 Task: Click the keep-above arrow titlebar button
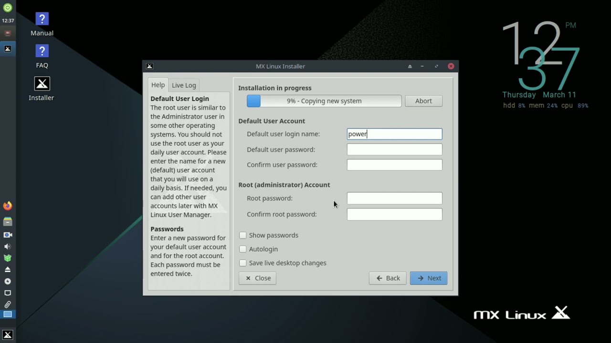[x=410, y=66]
